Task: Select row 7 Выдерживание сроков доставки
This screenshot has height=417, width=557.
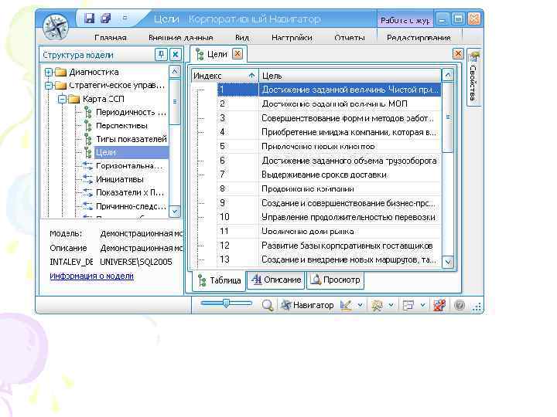Action: click(329, 175)
